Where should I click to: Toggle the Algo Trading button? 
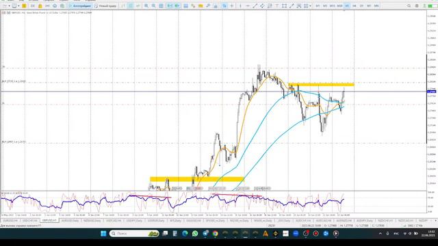(x=80, y=6)
